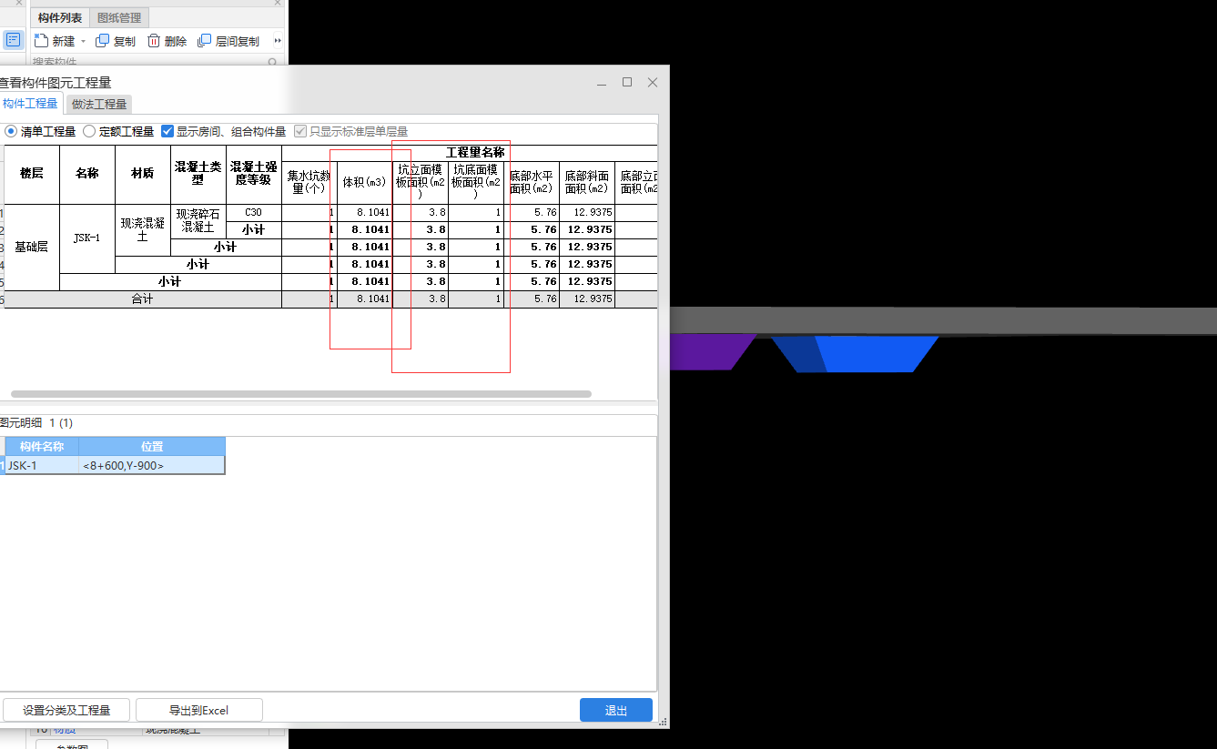Screen dimensions: 1217x749
Task: Select the 清单工程量 radio button
Action: [11, 131]
